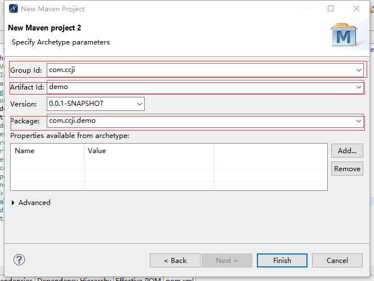Close the New Maven Project dialog

coord(357,9)
